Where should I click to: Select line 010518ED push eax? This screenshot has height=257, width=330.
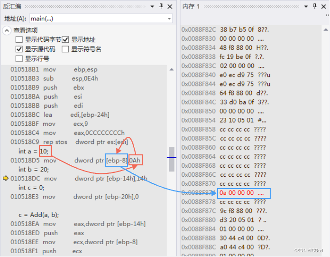(47, 233)
